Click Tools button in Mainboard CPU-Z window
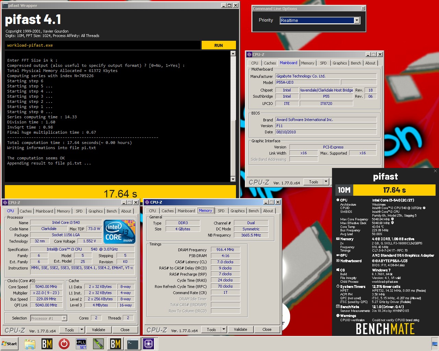The image size is (439, 351). click(x=313, y=182)
